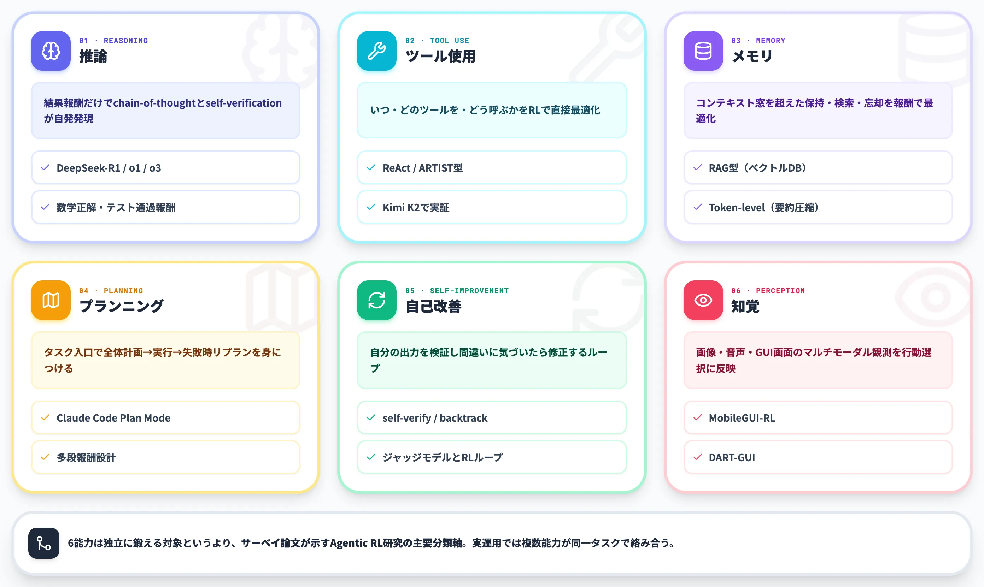This screenshot has height=587, width=984.
Task: Click the 05 · SELF-IMPROVEMENT label
Action: 457,291
